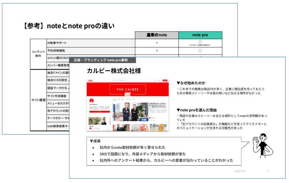Click the 認証マーク付与 row label
Image resolution: width=289 pixels, height=183 pixels.
[57, 88]
